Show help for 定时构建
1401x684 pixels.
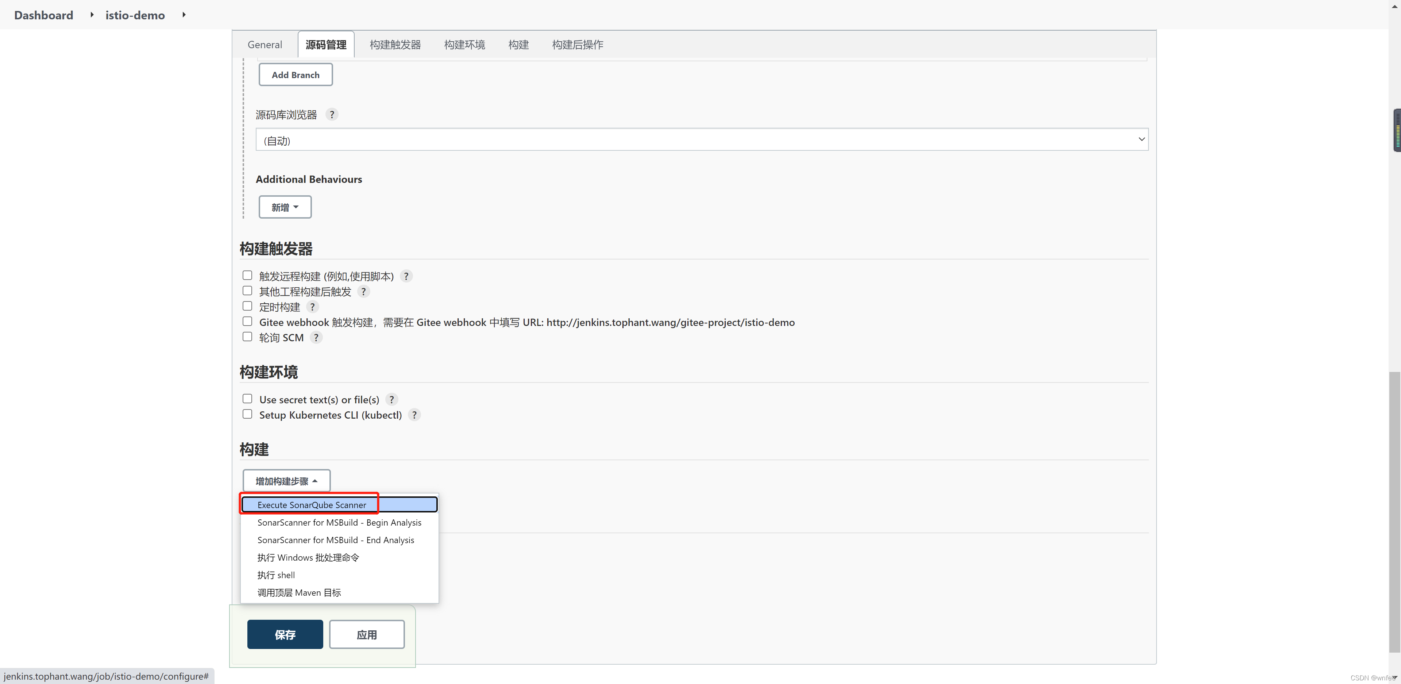[x=312, y=307]
